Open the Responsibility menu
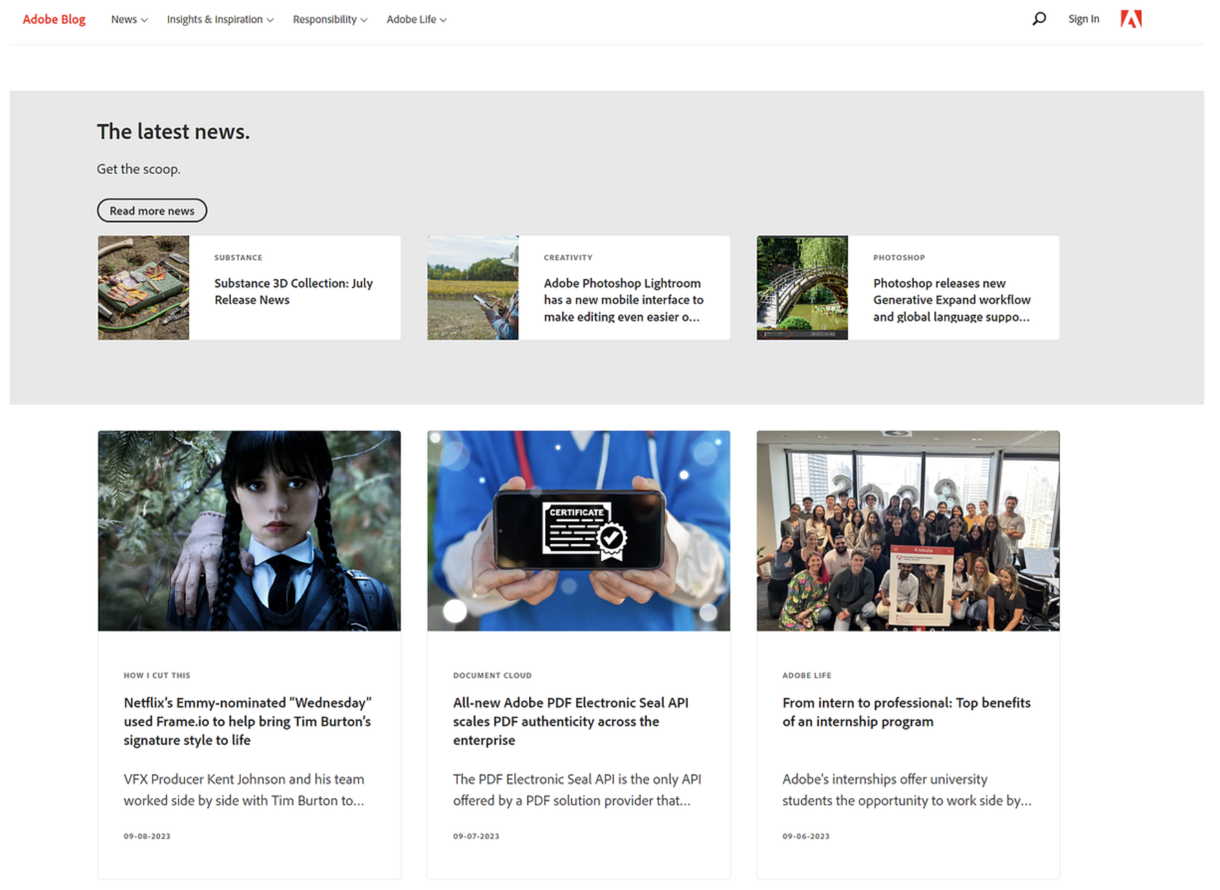Image resolution: width=1220 pixels, height=890 pixels. pyautogui.click(x=330, y=19)
